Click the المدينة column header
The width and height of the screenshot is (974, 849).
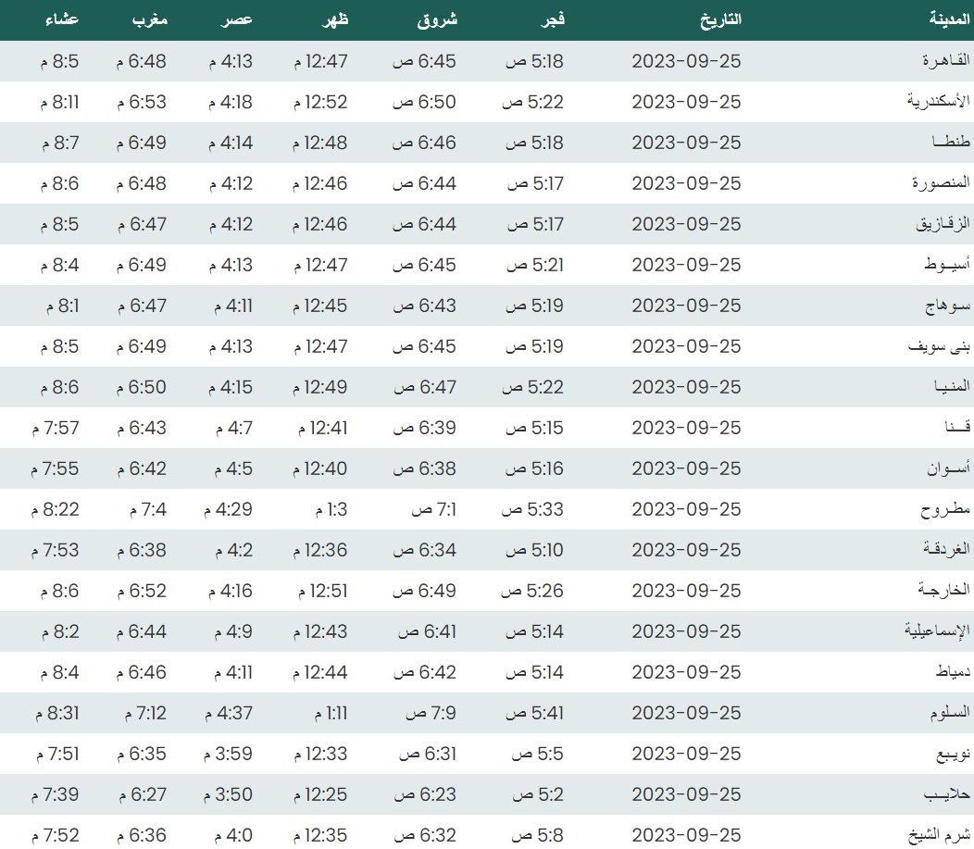coord(949,19)
